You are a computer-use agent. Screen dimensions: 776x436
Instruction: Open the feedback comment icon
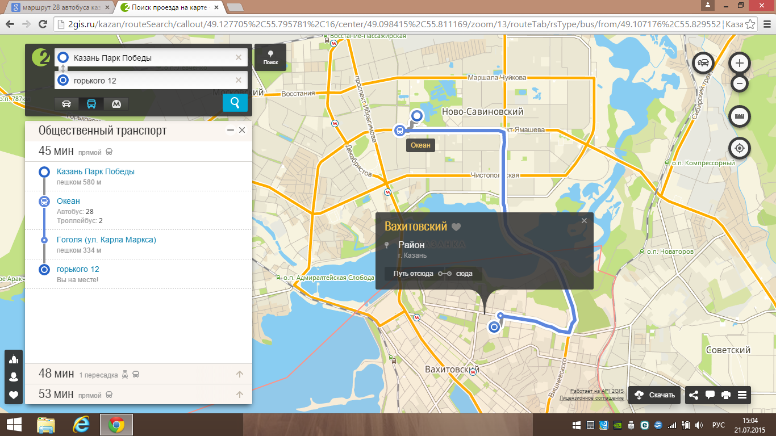point(710,395)
